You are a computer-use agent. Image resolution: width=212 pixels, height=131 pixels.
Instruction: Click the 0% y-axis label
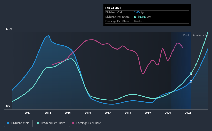[x=8, y=107]
